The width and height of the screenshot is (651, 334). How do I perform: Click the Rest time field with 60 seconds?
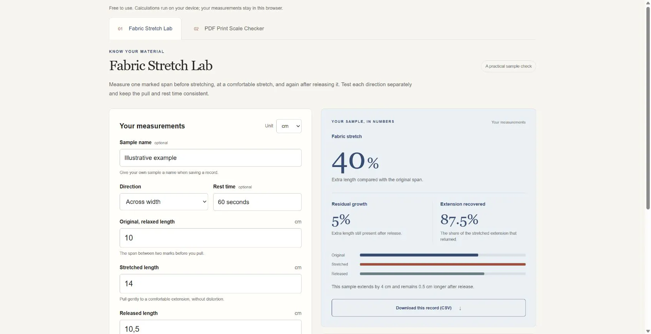(x=257, y=202)
